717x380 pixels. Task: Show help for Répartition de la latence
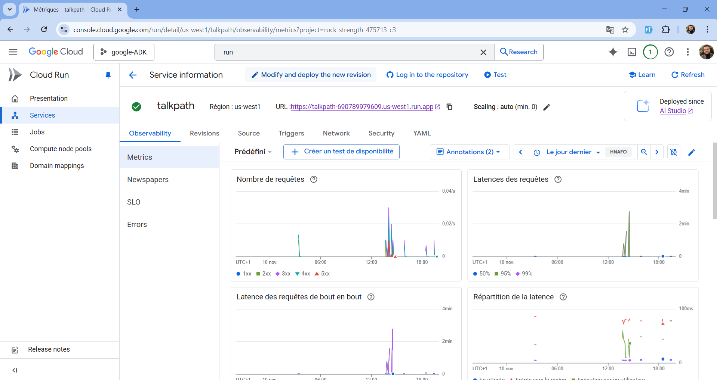click(x=563, y=297)
